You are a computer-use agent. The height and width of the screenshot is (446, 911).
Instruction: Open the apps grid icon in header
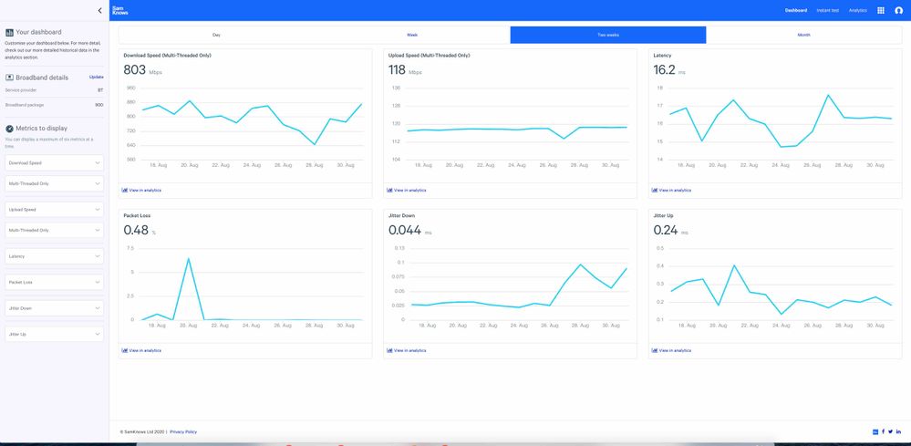coord(880,10)
